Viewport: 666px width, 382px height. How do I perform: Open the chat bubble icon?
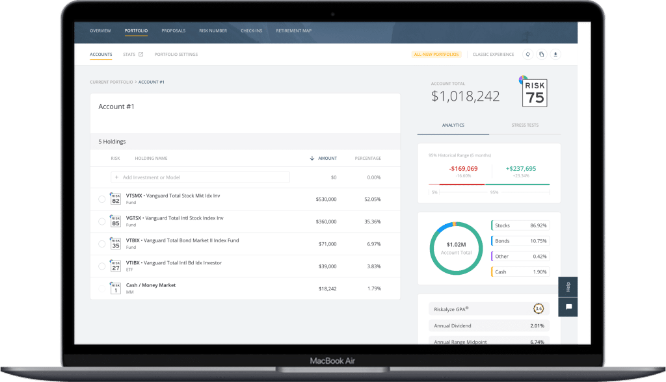click(568, 307)
